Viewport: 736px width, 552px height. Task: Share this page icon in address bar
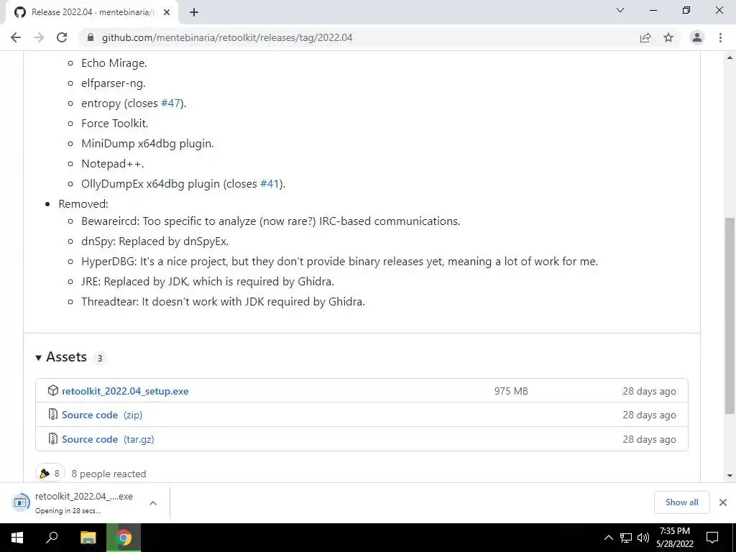[645, 37]
